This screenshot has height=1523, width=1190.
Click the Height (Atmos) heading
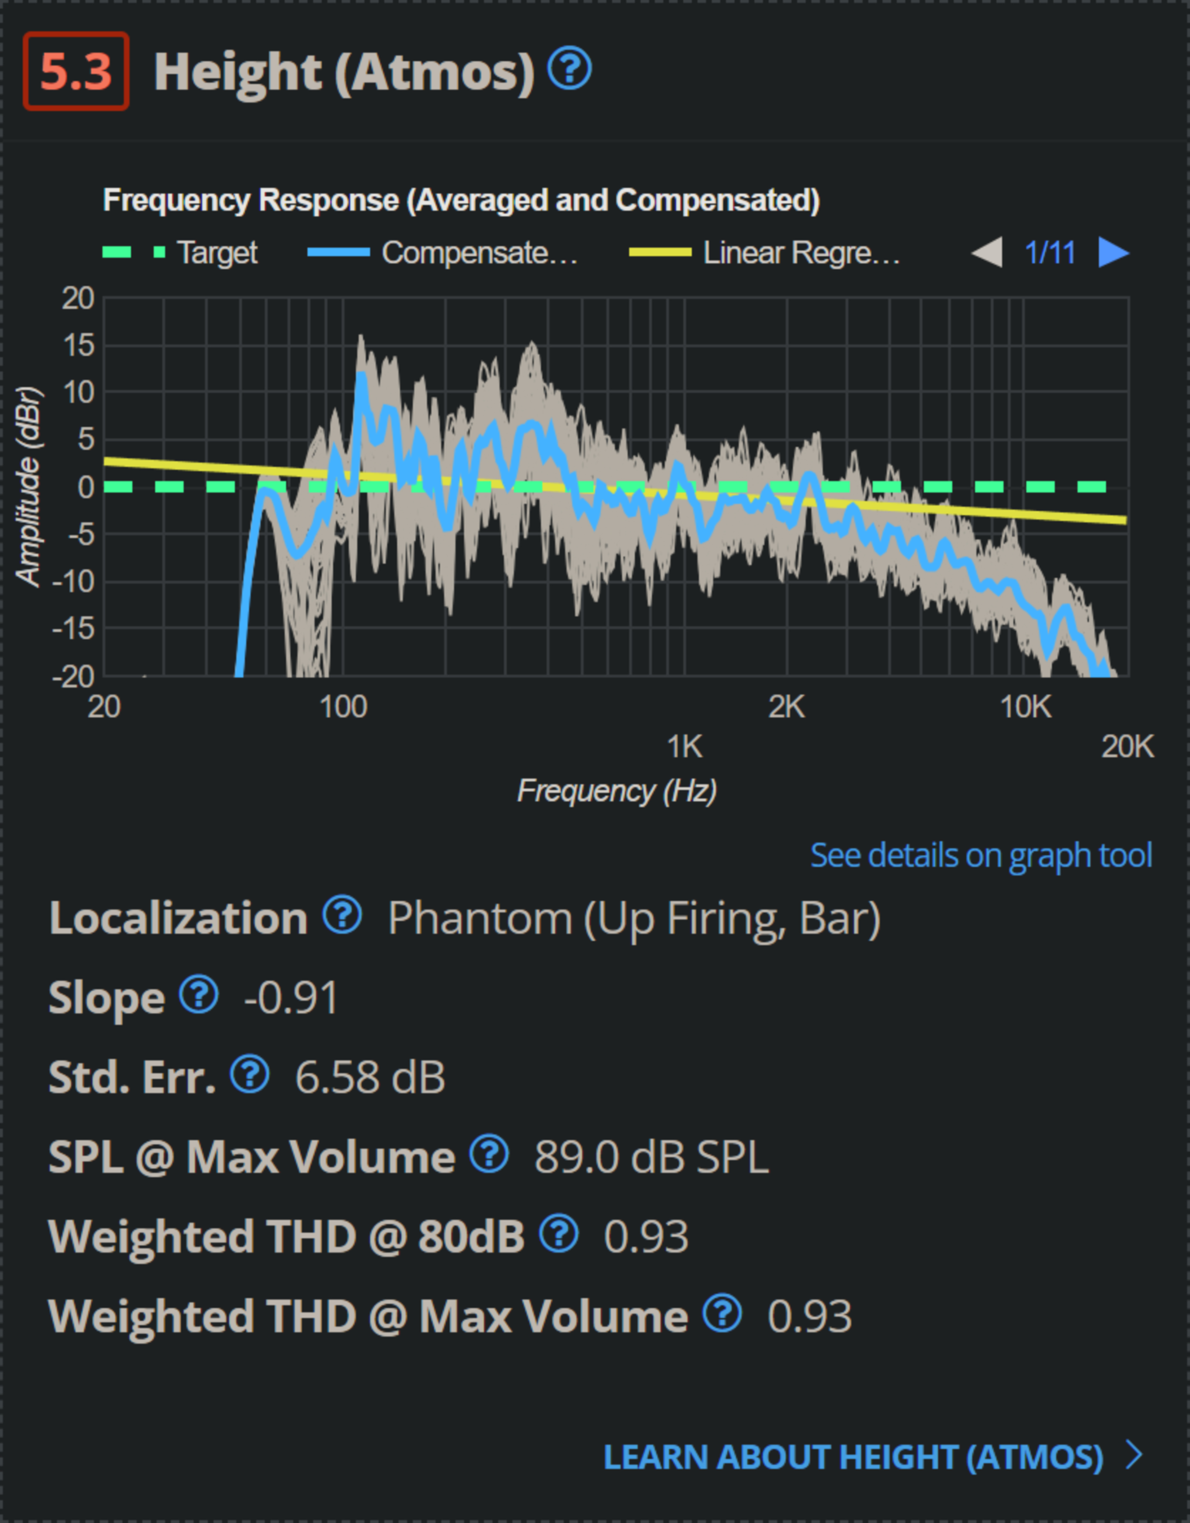tap(344, 71)
